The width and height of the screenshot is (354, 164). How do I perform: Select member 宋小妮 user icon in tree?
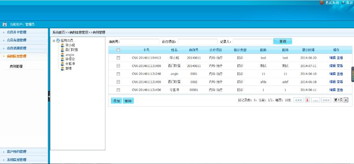62,45
